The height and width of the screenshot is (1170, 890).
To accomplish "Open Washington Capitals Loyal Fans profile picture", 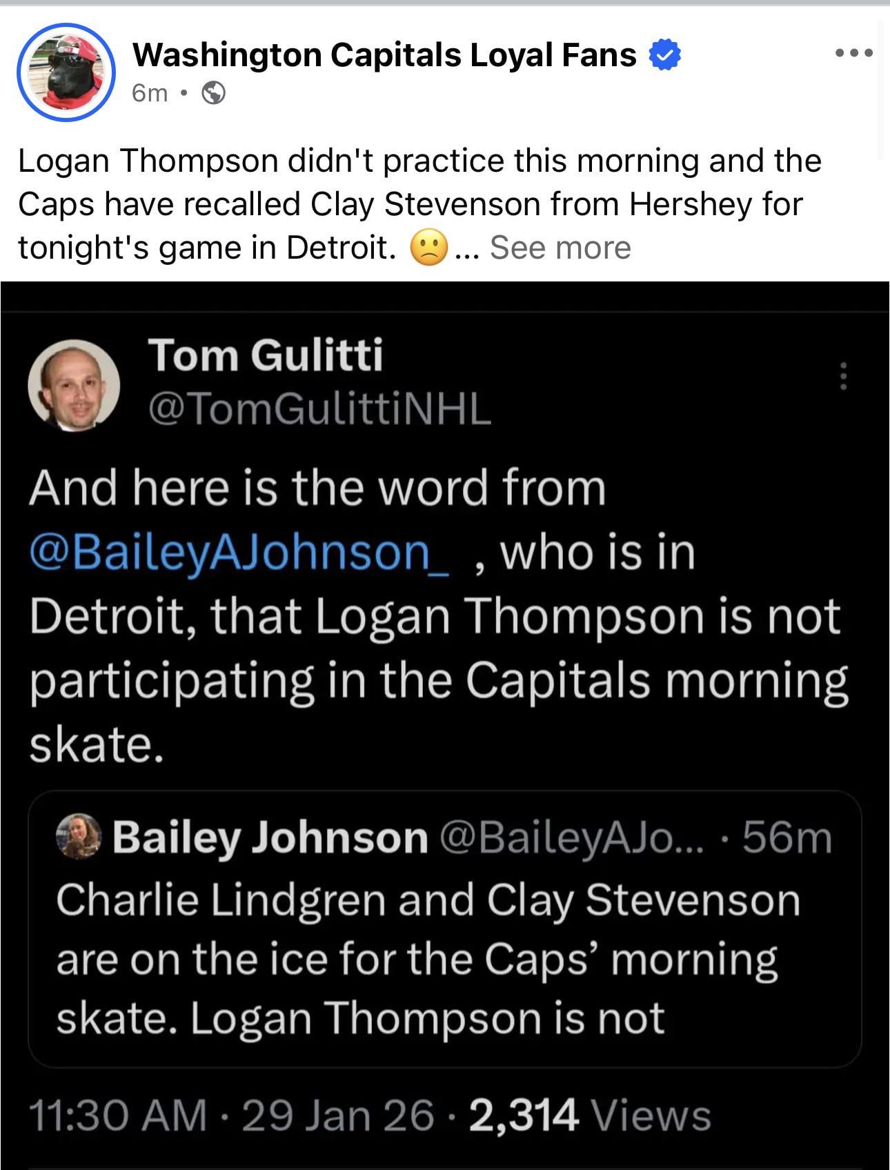I will pyautogui.click(x=66, y=72).
